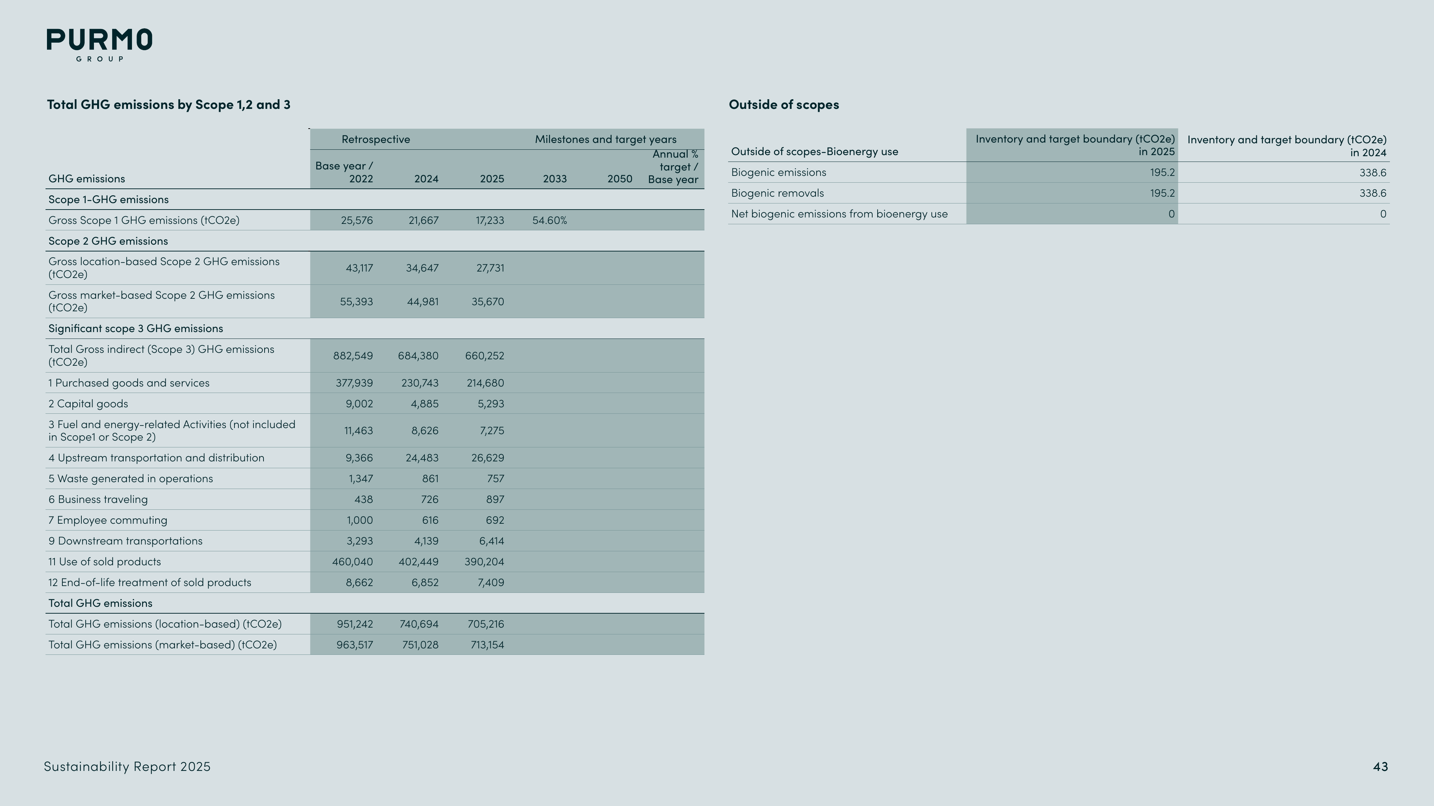Select 'Net biogenic emissions from bioenergy use' label

coord(839,214)
